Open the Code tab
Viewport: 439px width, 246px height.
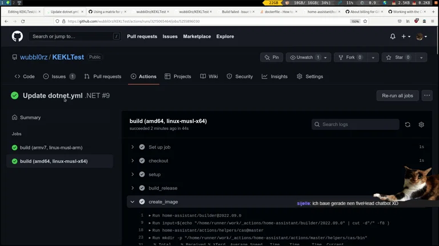click(25, 76)
